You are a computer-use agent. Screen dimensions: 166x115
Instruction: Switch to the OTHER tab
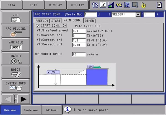point(89,21)
